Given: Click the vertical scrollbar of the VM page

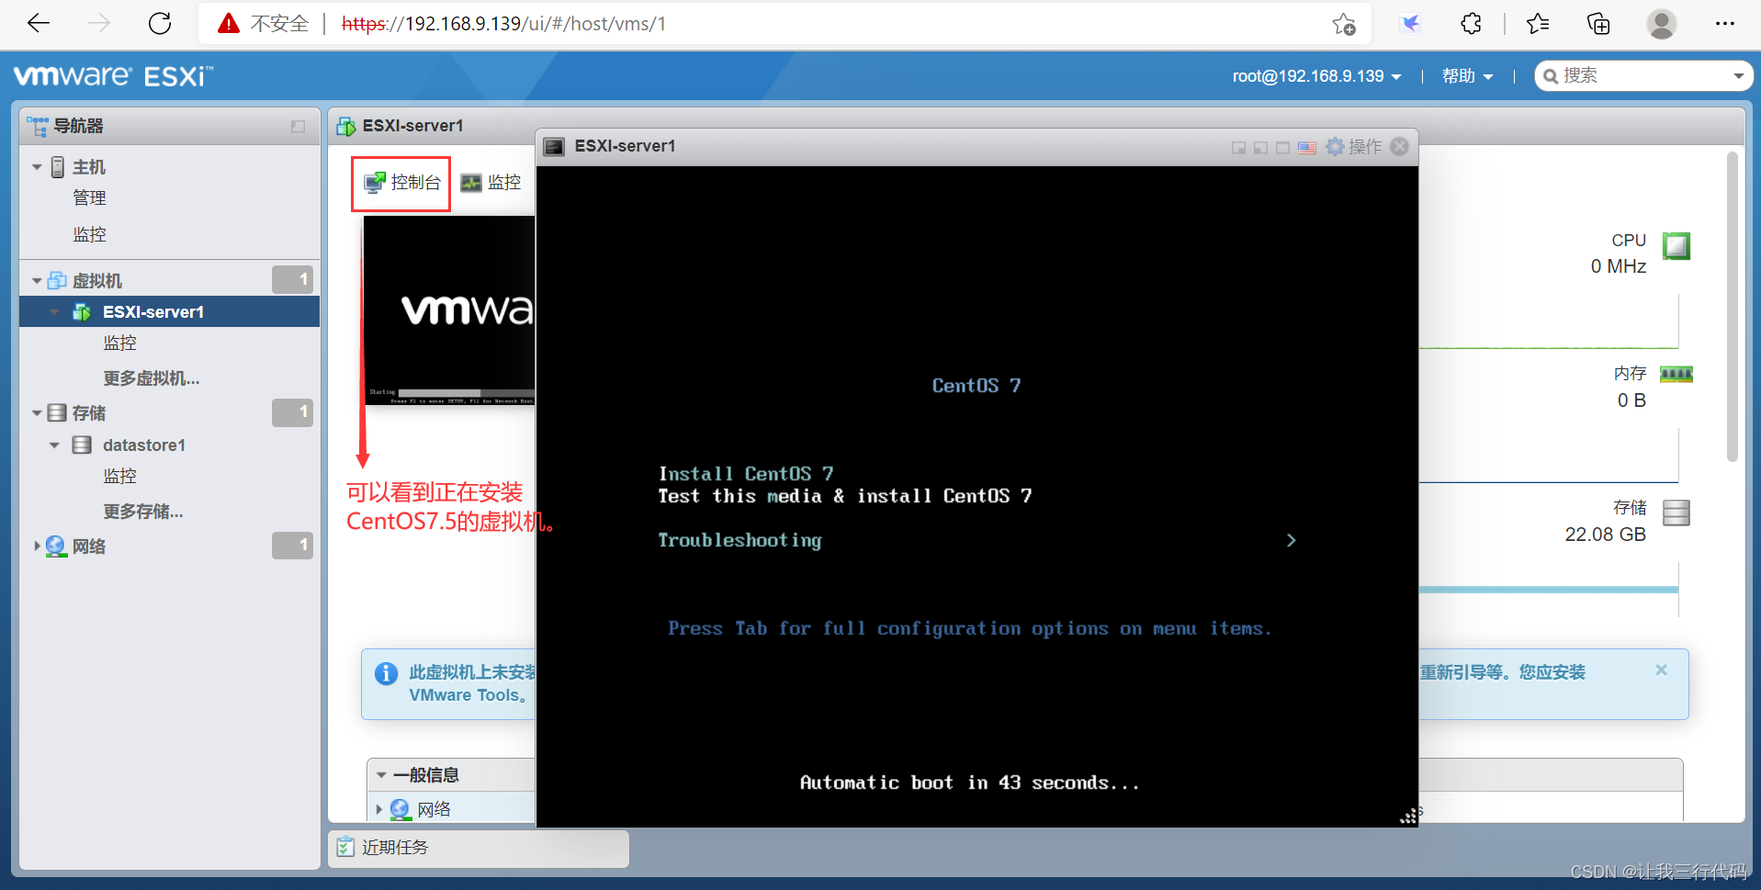Looking at the screenshot, I should [1732, 306].
